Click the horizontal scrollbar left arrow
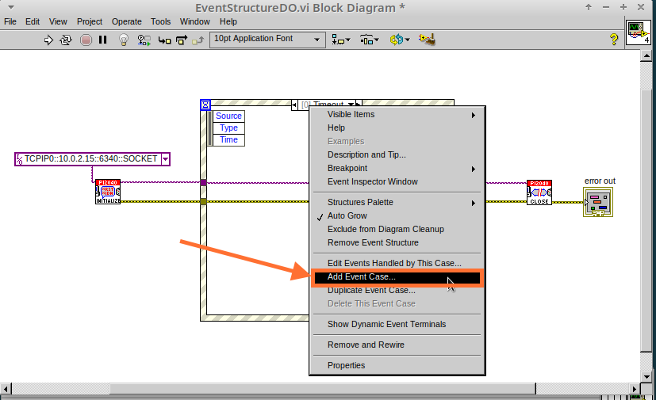Screen dimensions: 656x400 (6, 389)
